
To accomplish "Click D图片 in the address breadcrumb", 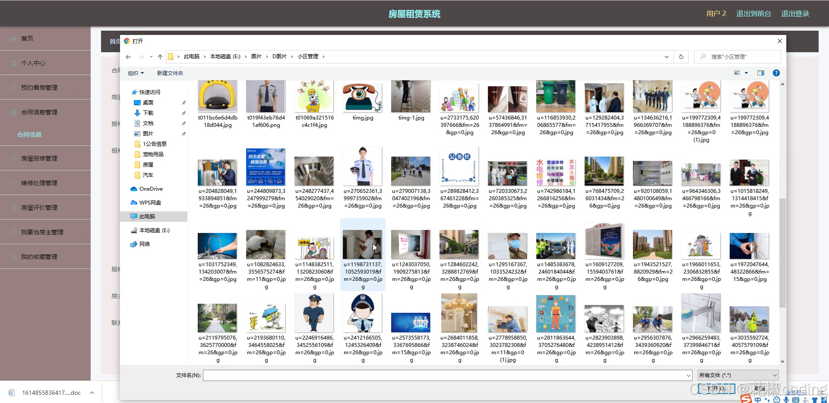I will pos(279,57).
